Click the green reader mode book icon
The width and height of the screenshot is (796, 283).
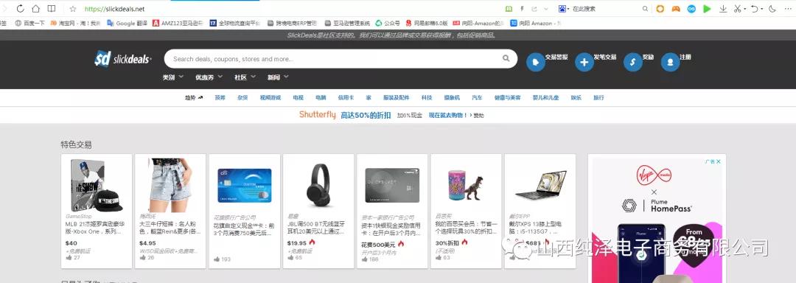pyautogui.click(x=509, y=9)
